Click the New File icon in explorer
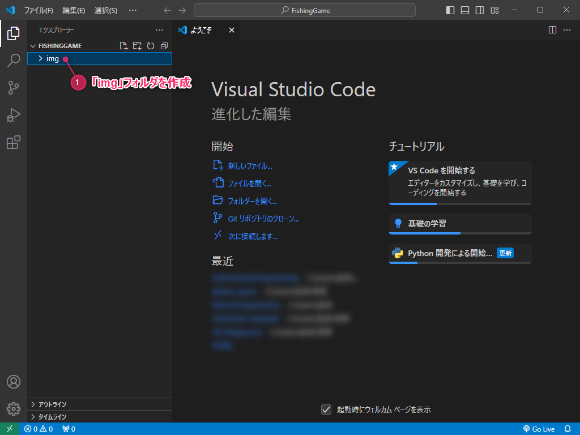580x435 pixels. [x=123, y=46]
